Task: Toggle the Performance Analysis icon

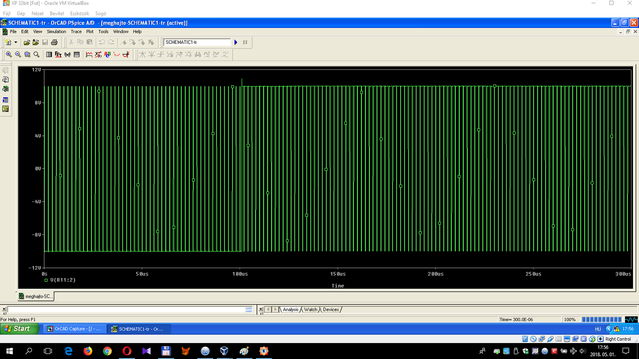Action: (x=67, y=54)
